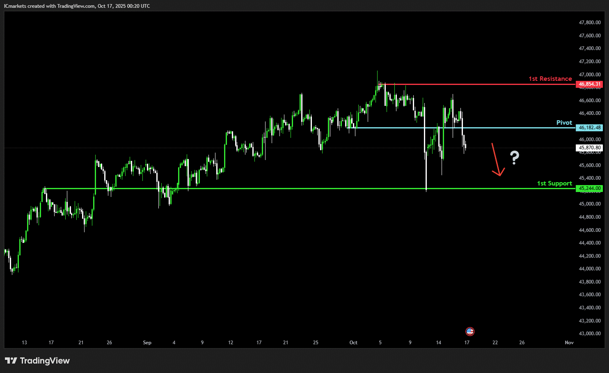Screen dimensions: 609x373
Task: Select the blue 46,182.48 pivot price label
Action: [x=589, y=128]
